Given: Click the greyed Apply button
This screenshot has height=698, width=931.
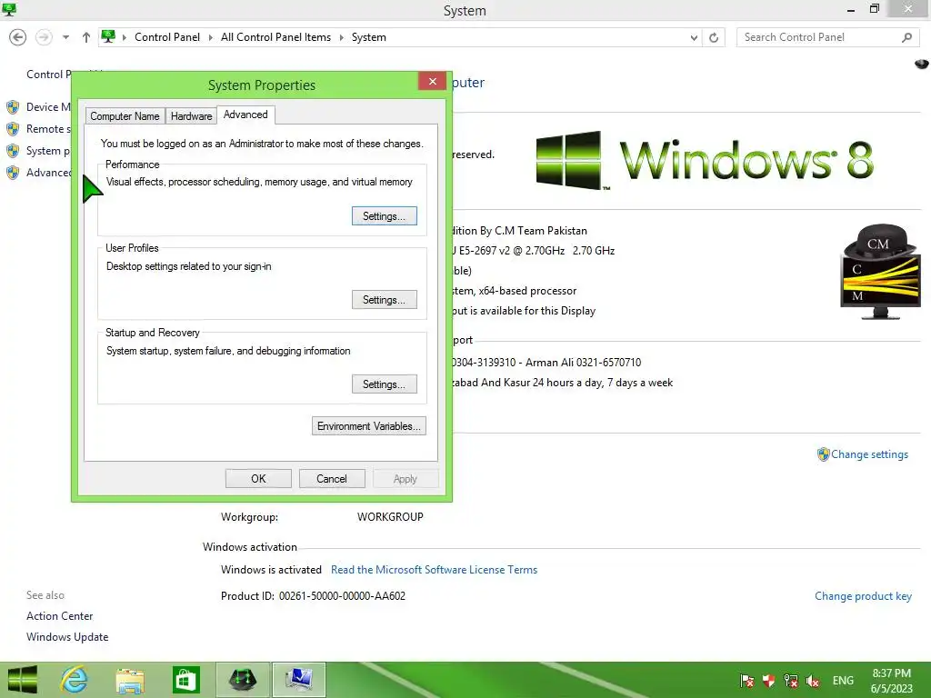Looking at the screenshot, I should coord(405,478).
